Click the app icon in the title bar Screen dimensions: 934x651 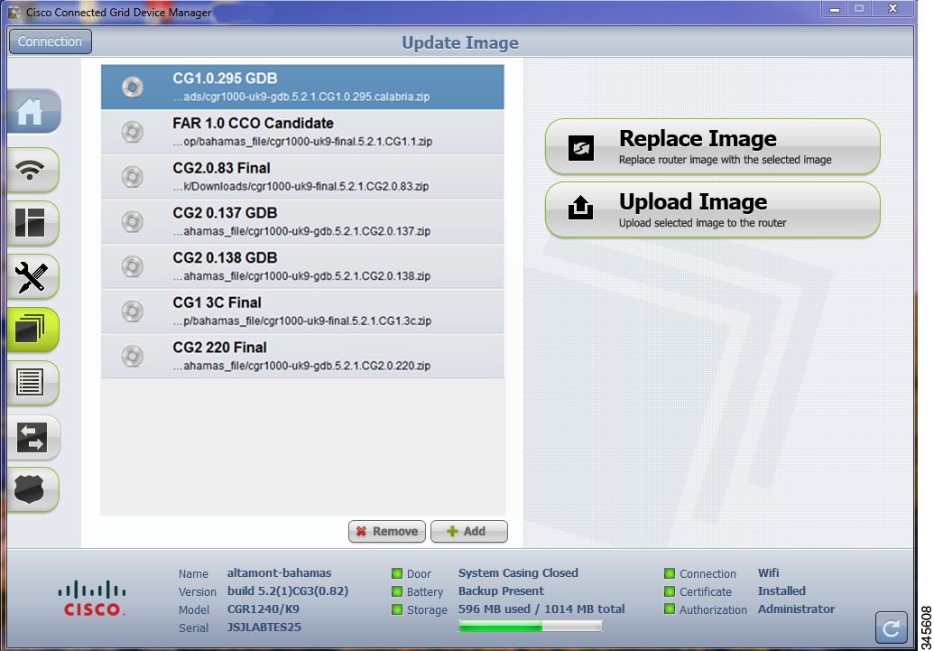pos(14,12)
